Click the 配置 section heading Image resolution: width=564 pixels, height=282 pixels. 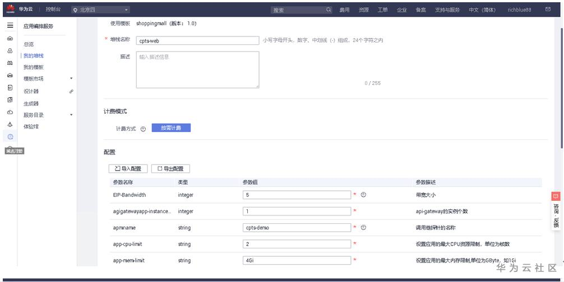pyautogui.click(x=109, y=152)
